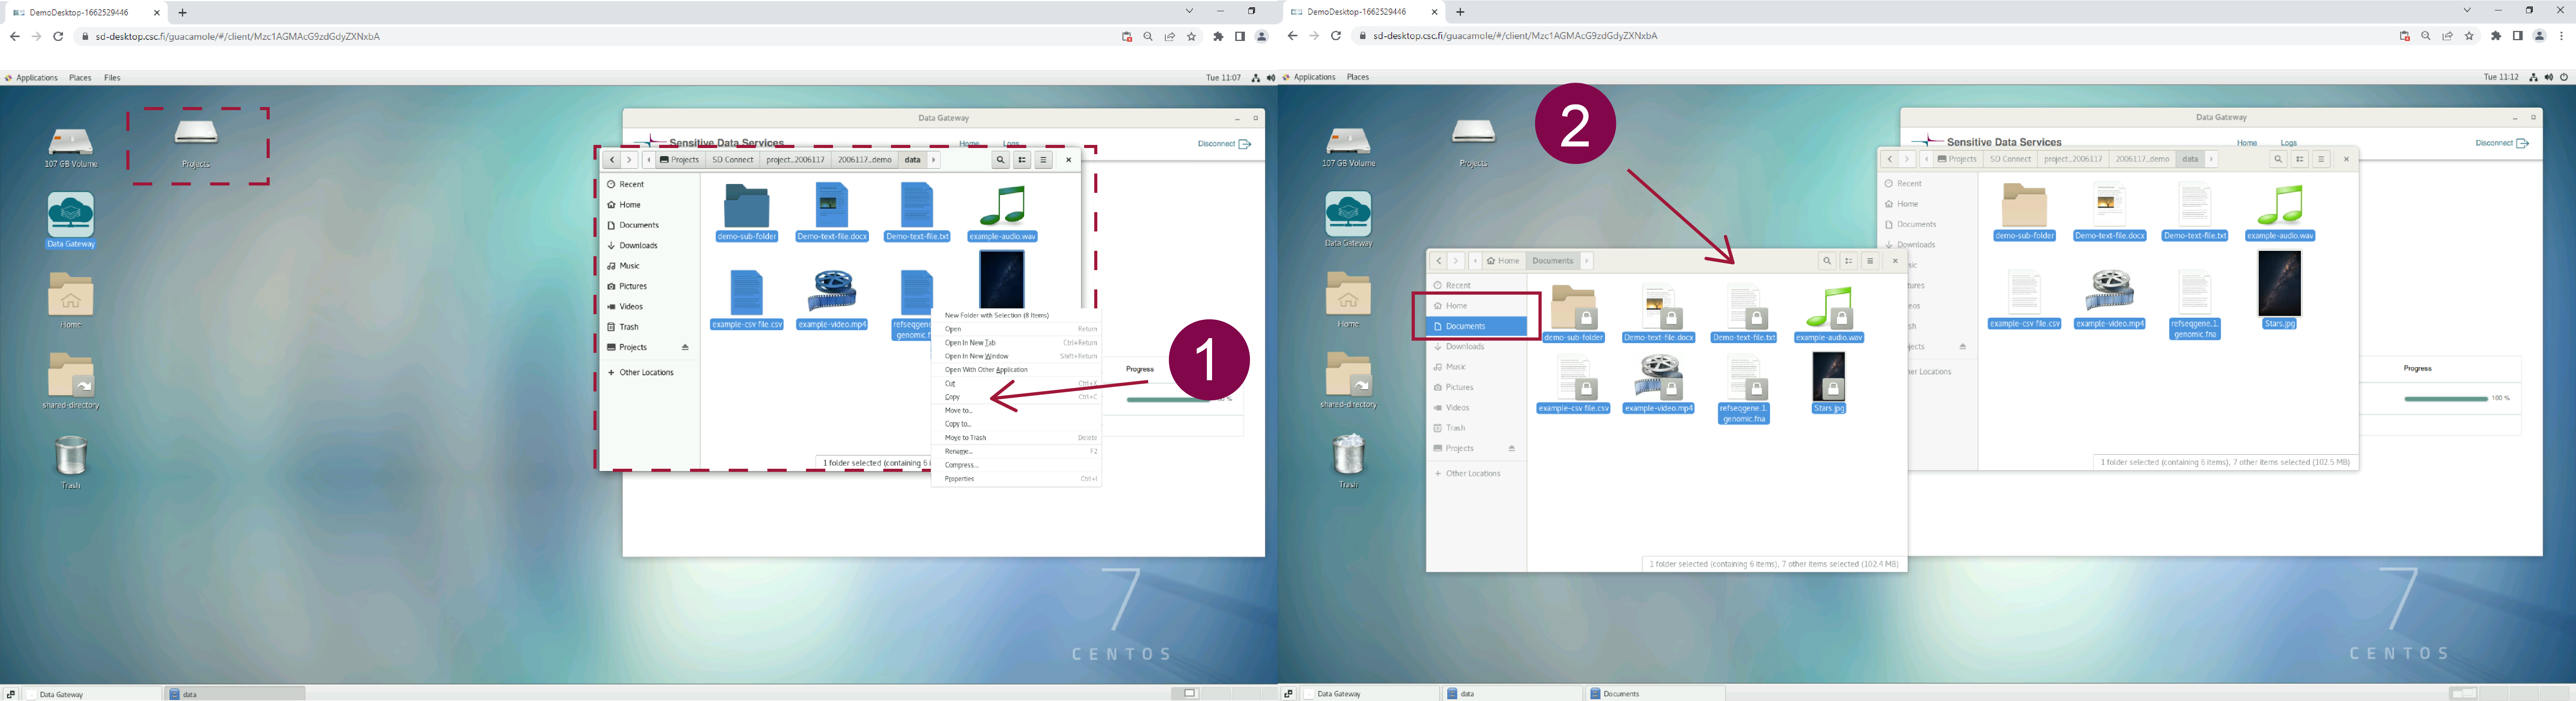Viewport: 2576px width, 701px height.
Task: Select blue Demo-text-file.docx in 11:07 data window
Action: (x=832, y=213)
